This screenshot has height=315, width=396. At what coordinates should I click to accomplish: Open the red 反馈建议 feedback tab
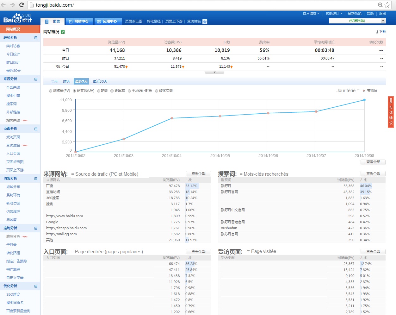pyautogui.click(x=391, y=112)
